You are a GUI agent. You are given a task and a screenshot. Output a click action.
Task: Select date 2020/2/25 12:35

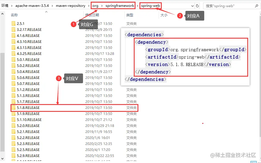98,144
